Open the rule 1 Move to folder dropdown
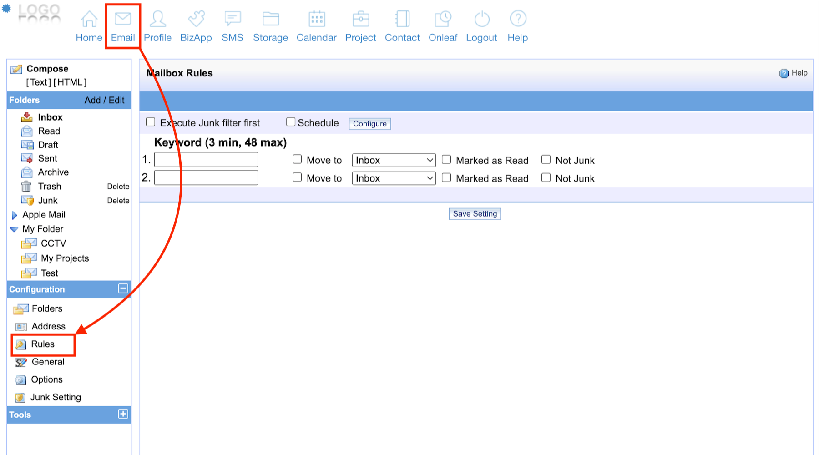Screen dimensions: 819x455 tap(394, 160)
